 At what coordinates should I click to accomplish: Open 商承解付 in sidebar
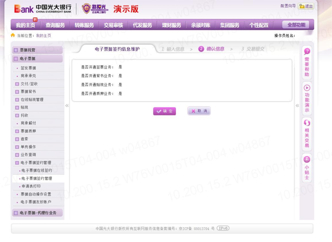[28, 123]
